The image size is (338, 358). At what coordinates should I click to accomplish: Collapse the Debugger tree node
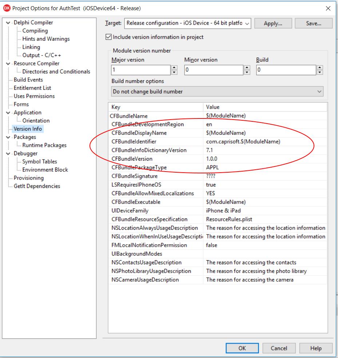(8, 153)
